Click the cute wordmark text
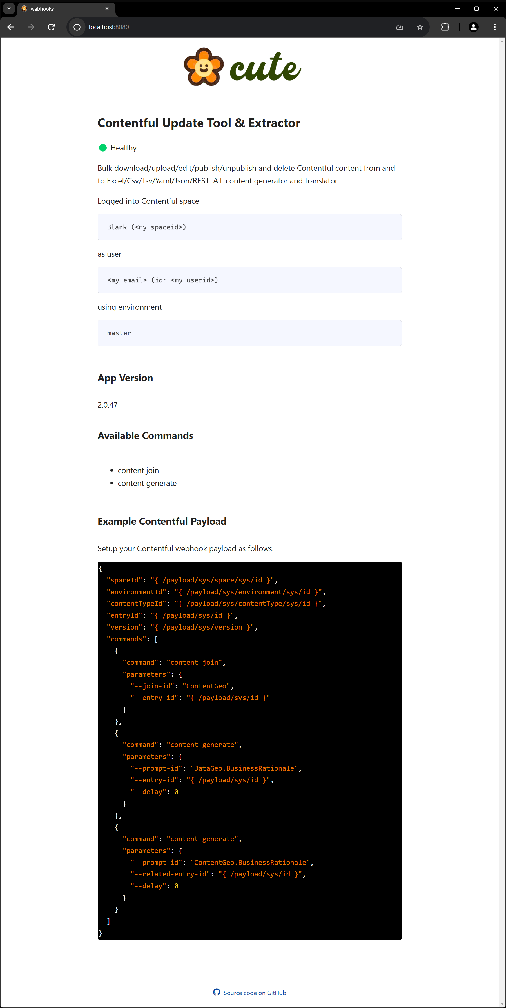 266,67
